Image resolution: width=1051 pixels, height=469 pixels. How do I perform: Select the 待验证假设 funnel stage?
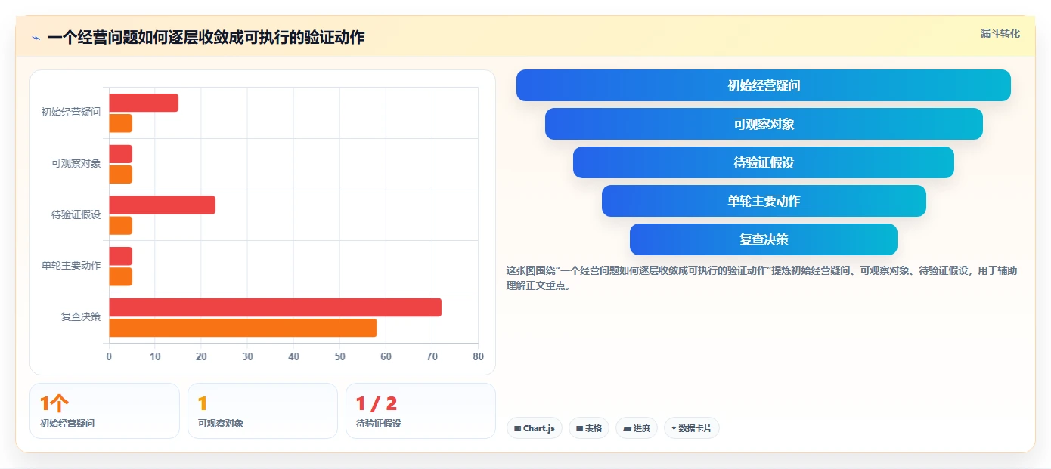tap(764, 162)
